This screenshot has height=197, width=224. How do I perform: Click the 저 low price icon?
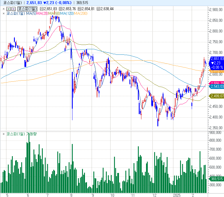coord(98,9)
